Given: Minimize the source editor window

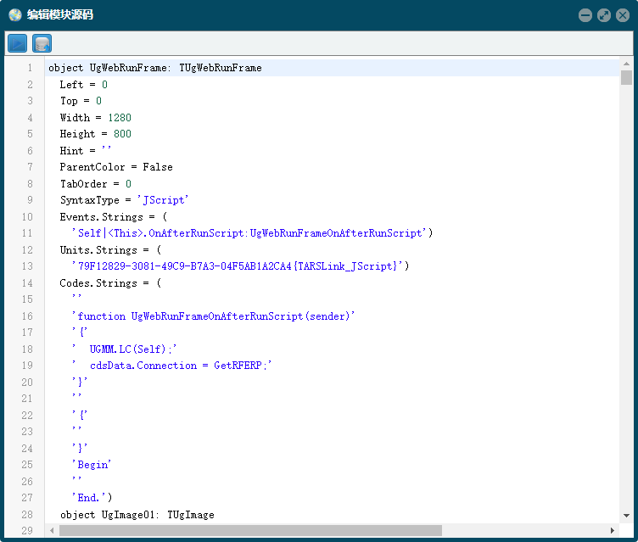Looking at the screenshot, I should (585, 15).
